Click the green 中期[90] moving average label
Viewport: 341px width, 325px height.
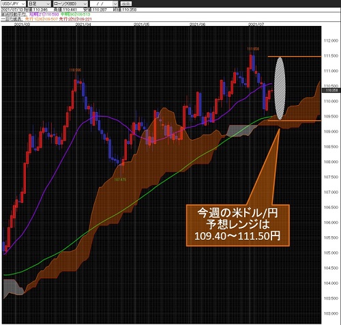[x=76, y=14]
